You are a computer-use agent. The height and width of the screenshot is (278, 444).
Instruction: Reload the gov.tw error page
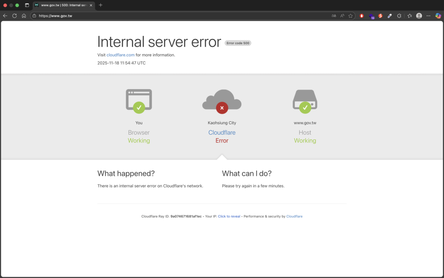pyautogui.click(x=14, y=16)
